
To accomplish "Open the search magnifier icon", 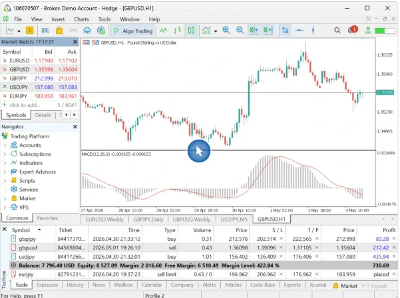I will coord(337,31).
